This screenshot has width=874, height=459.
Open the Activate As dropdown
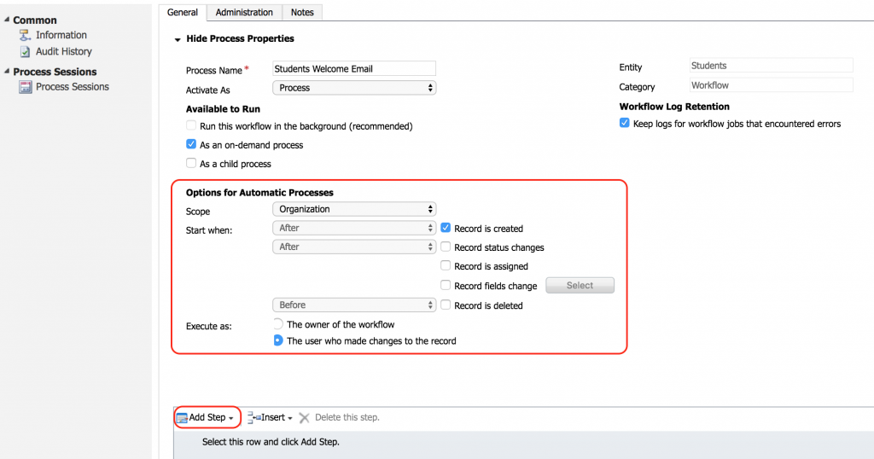354,88
